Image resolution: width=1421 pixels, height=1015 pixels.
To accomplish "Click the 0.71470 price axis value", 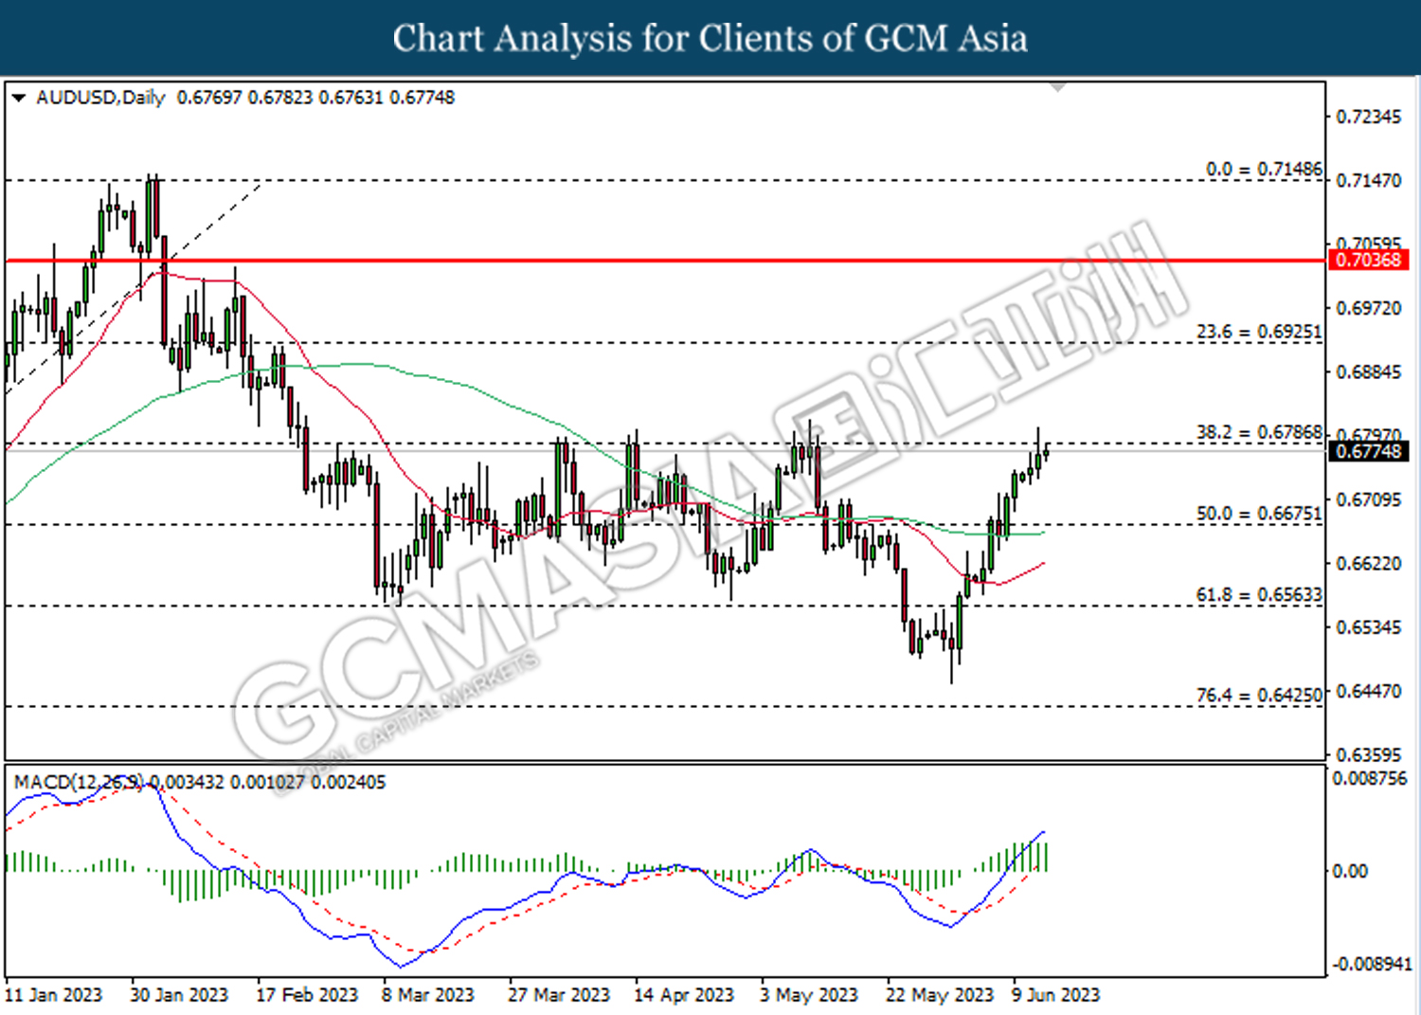I will pyautogui.click(x=1368, y=180).
